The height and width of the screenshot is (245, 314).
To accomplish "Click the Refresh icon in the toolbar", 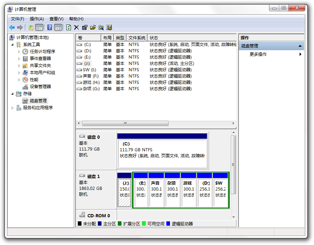I will click(69, 27).
